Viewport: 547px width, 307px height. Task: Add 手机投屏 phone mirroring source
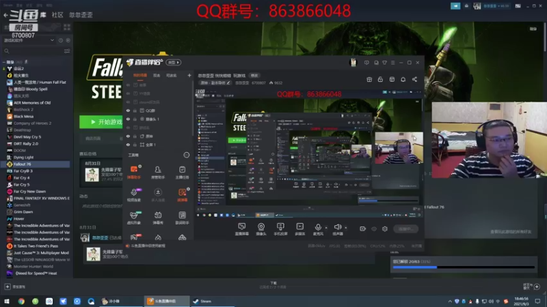click(280, 229)
